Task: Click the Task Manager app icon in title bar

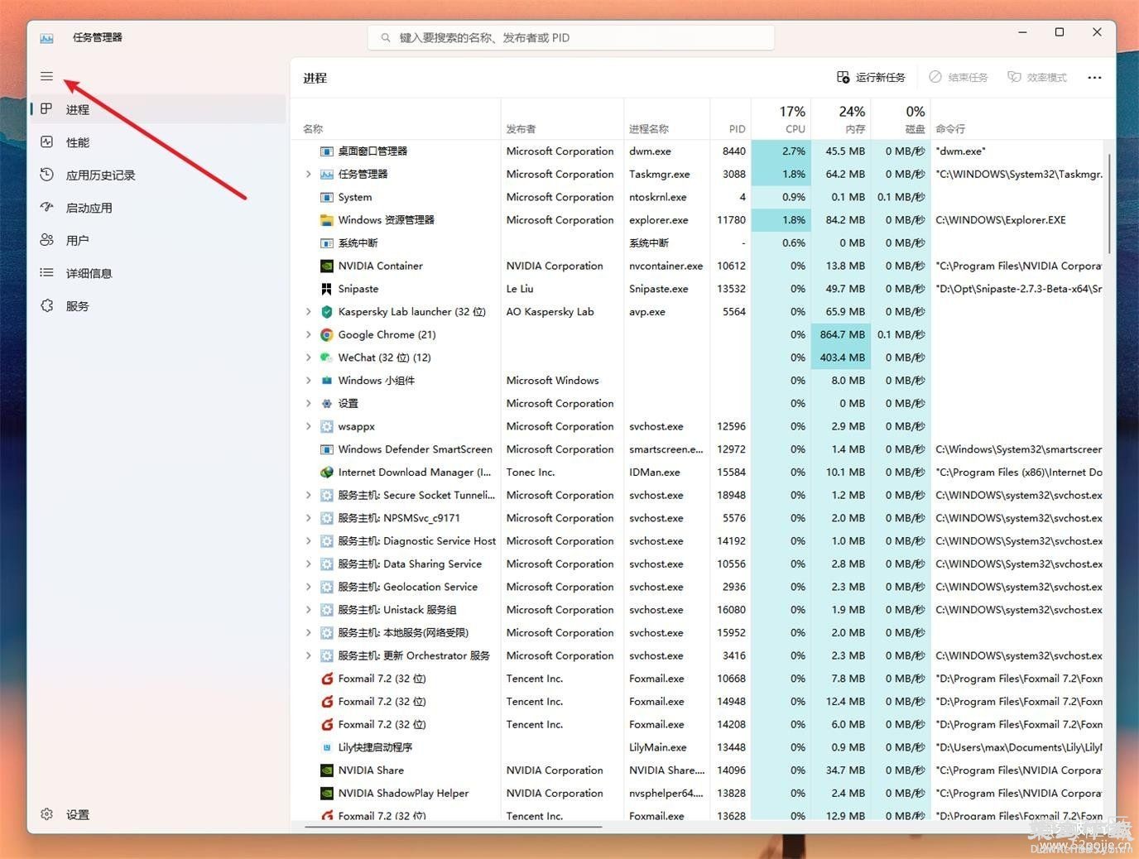Action: tap(47, 38)
